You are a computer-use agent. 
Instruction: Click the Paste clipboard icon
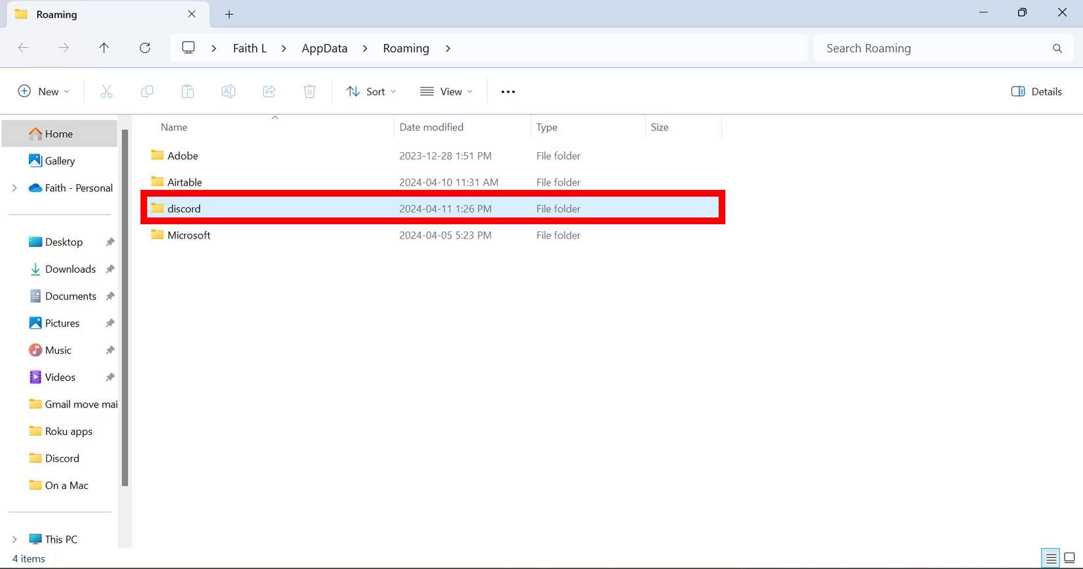pos(188,92)
